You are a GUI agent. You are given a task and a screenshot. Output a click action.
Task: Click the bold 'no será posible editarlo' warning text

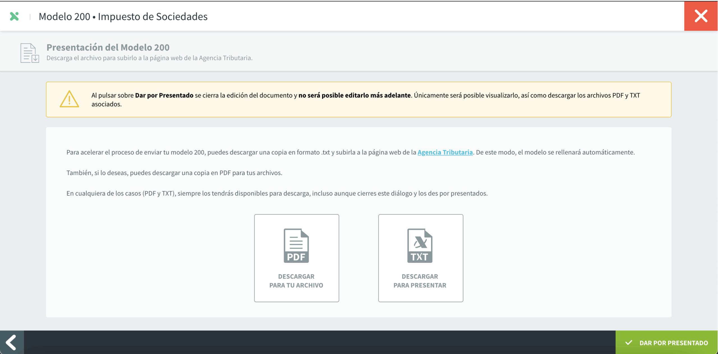pyautogui.click(x=354, y=95)
